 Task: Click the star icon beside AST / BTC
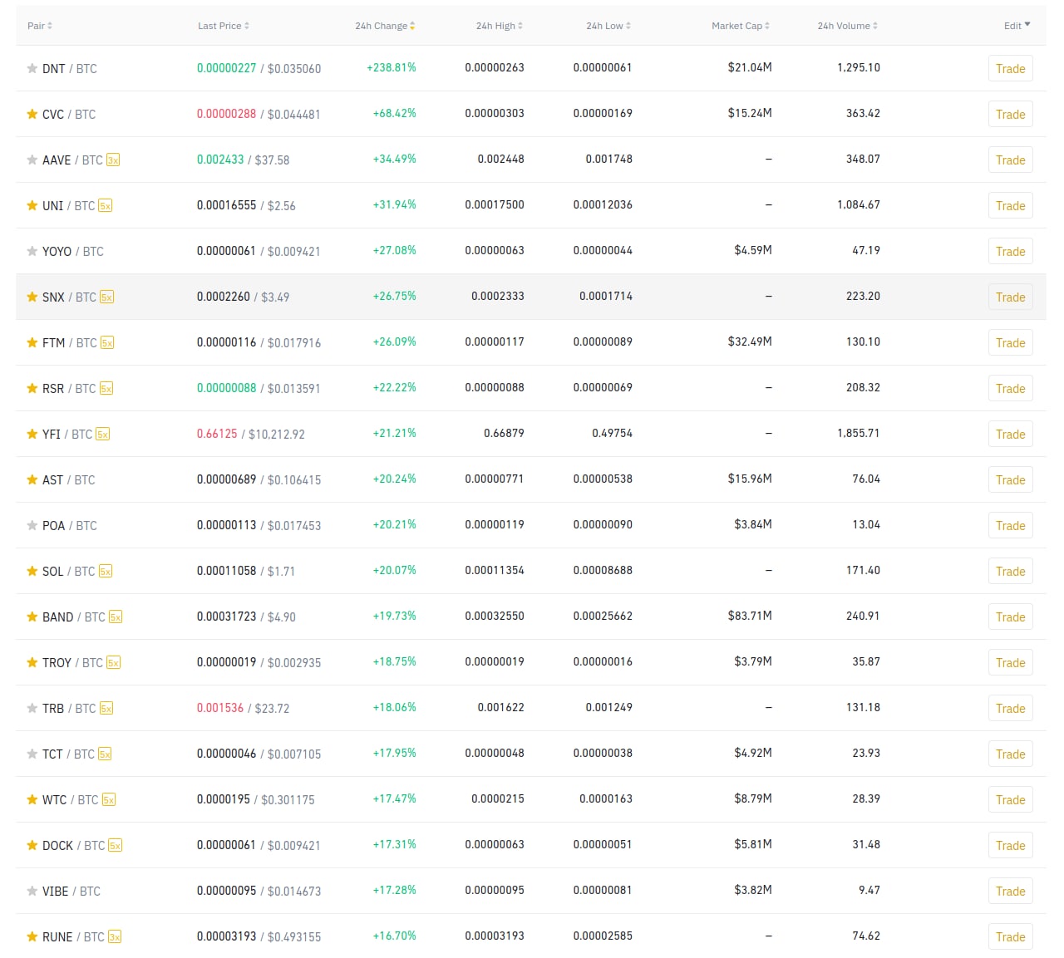point(32,479)
